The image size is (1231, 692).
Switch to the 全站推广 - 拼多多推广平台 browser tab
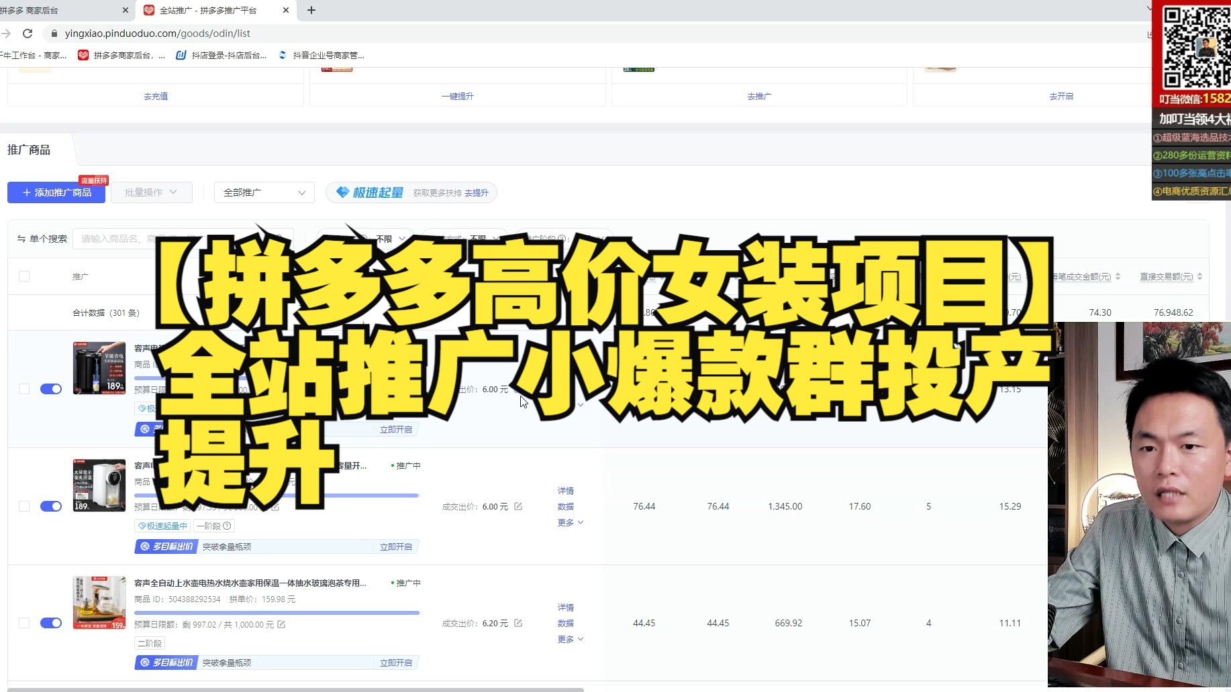tap(215, 10)
